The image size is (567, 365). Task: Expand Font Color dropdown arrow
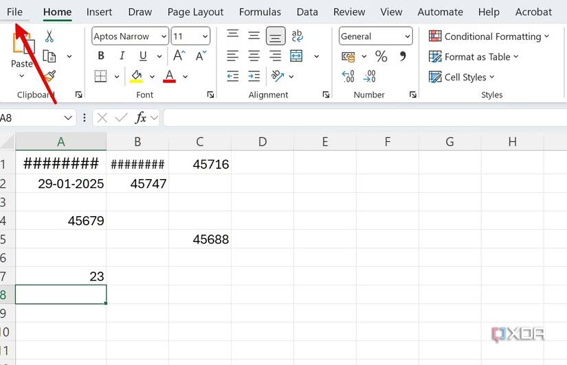(185, 77)
